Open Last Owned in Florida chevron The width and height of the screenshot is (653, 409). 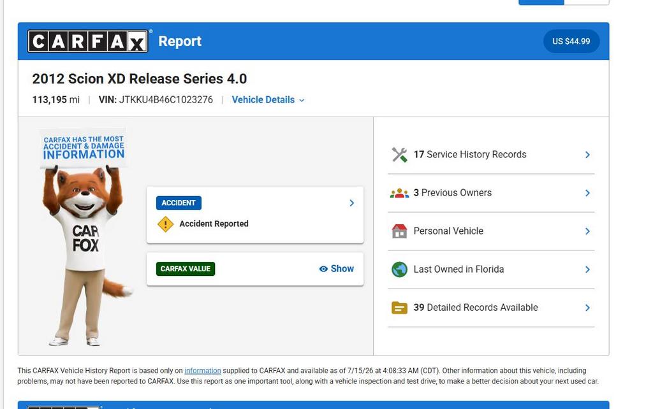pyautogui.click(x=587, y=269)
